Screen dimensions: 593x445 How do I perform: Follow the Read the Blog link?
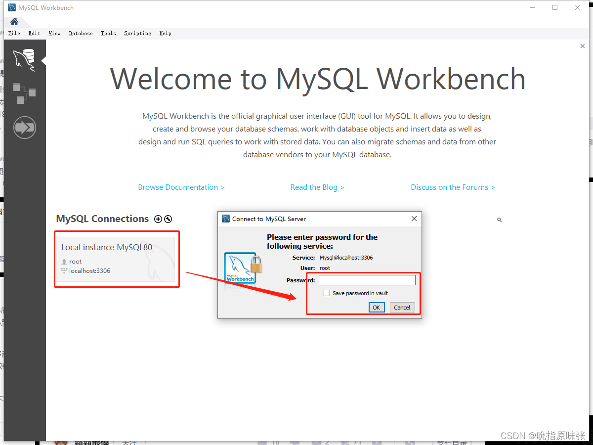pos(317,187)
